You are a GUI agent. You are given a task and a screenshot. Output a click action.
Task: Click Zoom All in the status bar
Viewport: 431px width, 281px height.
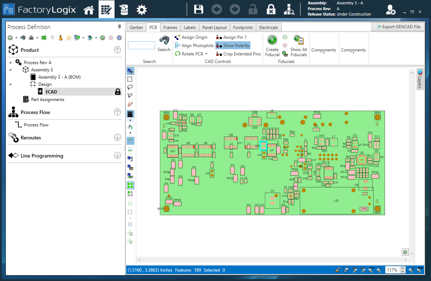[x=364, y=270]
